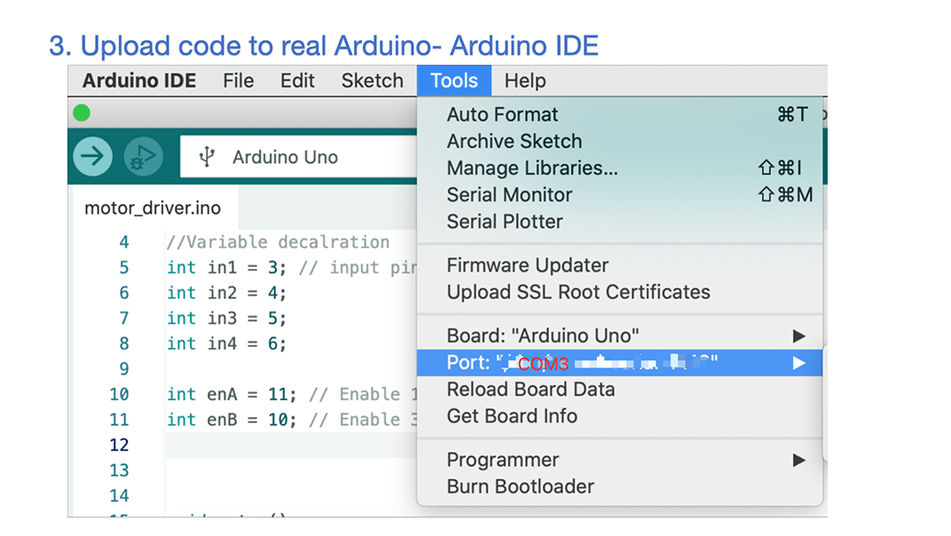Select Archive Sketch menu entry

click(620, 141)
